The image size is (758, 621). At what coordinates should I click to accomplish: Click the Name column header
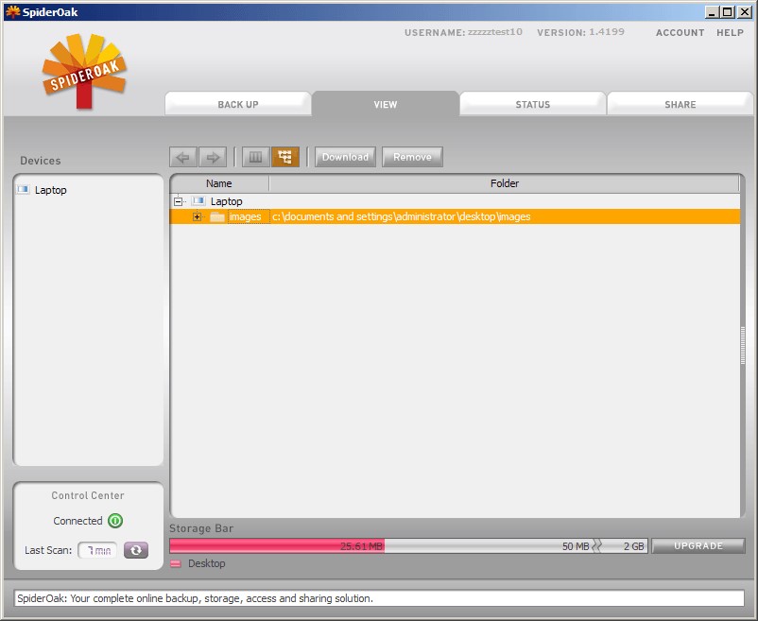[219, 183]
